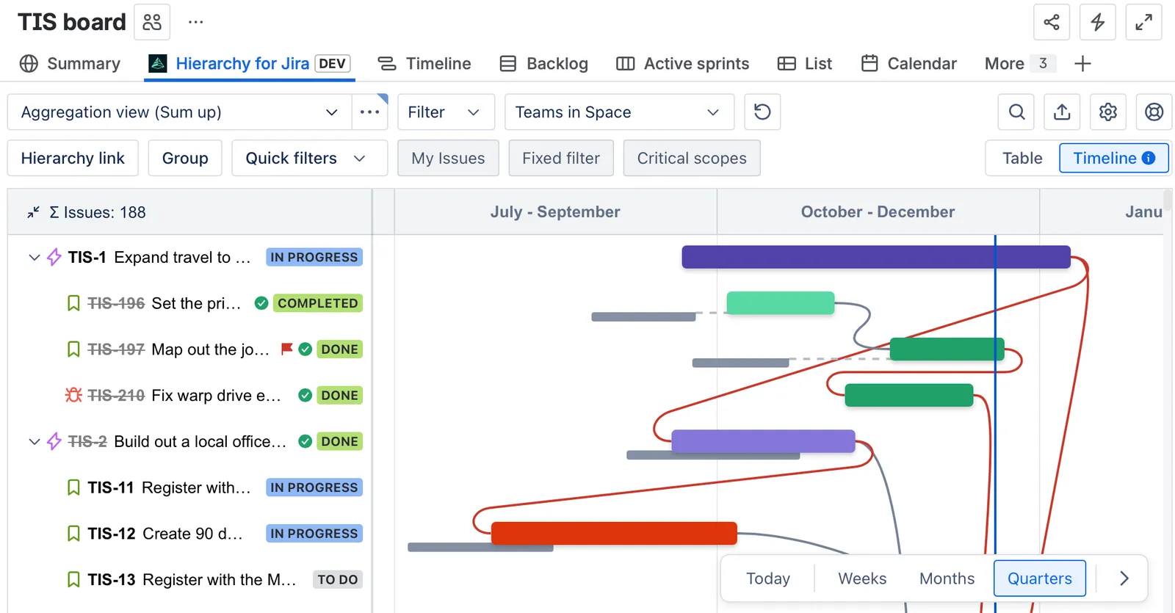
Task: Open the board's more actions ellipsis
Action: 195,22
